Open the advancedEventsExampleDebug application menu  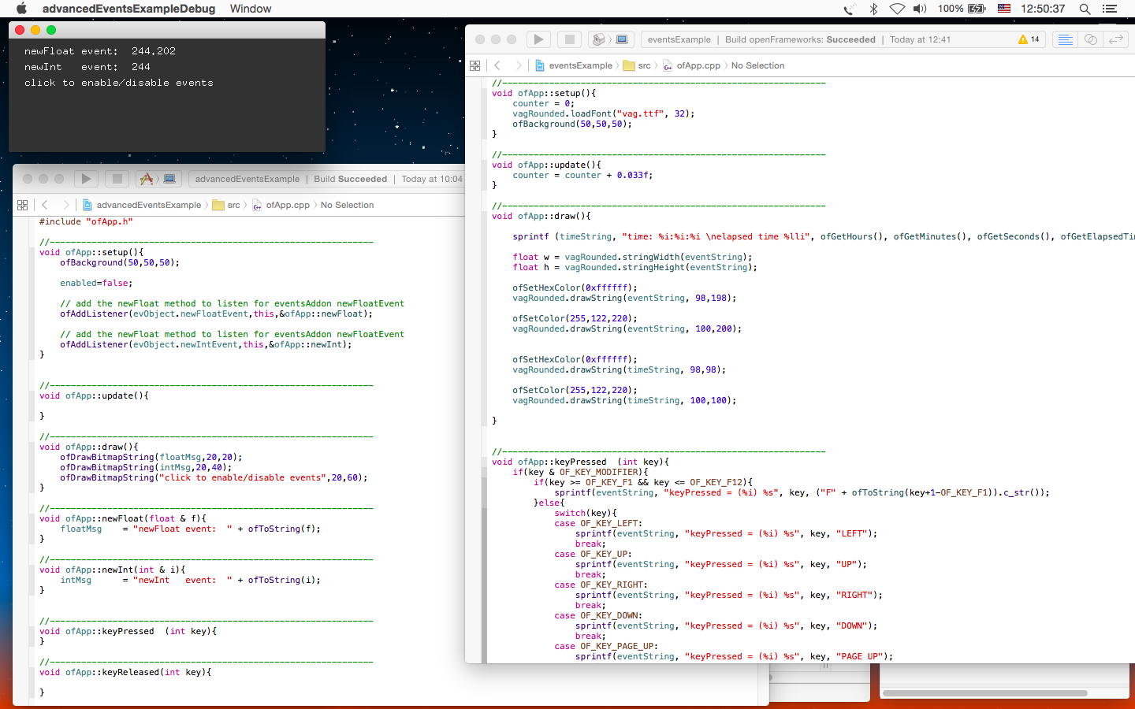point(128,9)
